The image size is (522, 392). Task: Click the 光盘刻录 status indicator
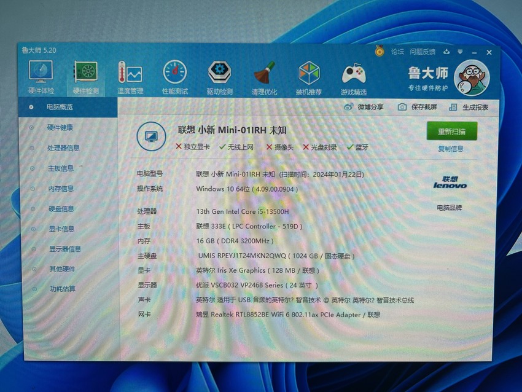coord(319,147)
